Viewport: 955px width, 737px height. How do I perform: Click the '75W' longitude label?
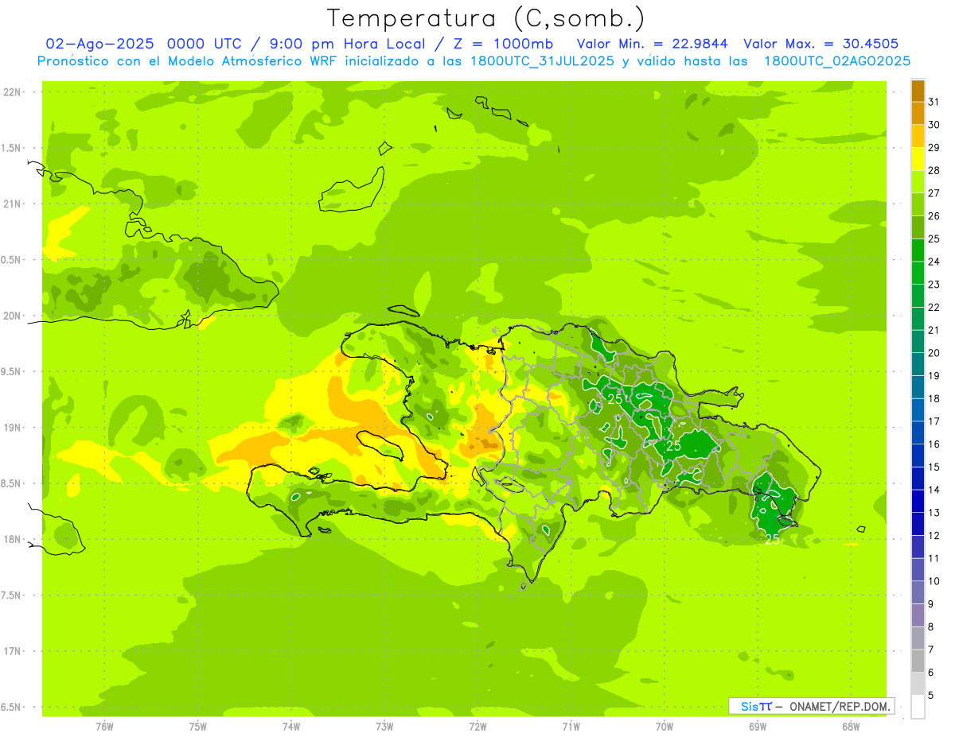pyautogui.click(x=197, y=727)
